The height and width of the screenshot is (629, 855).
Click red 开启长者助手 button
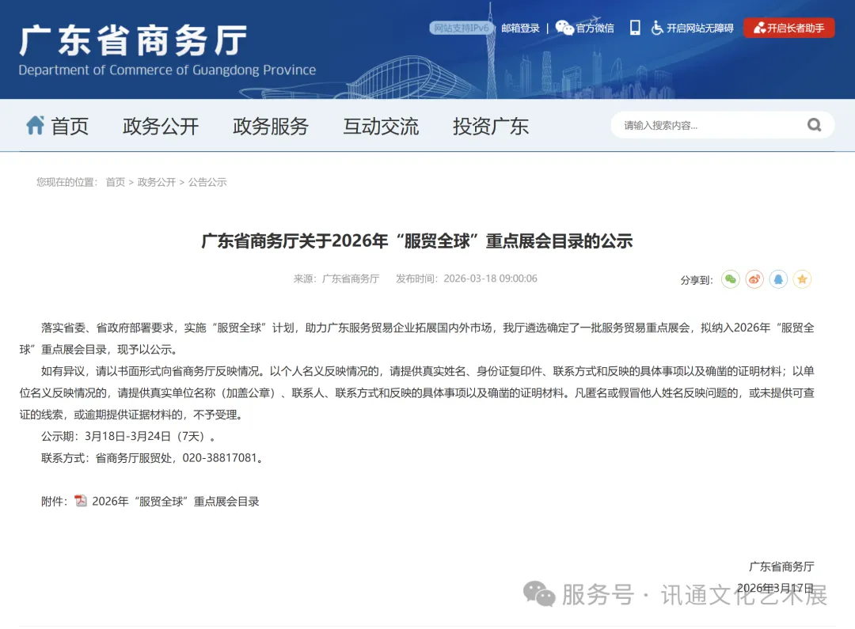pyautogui.click(x=788, y=28)
